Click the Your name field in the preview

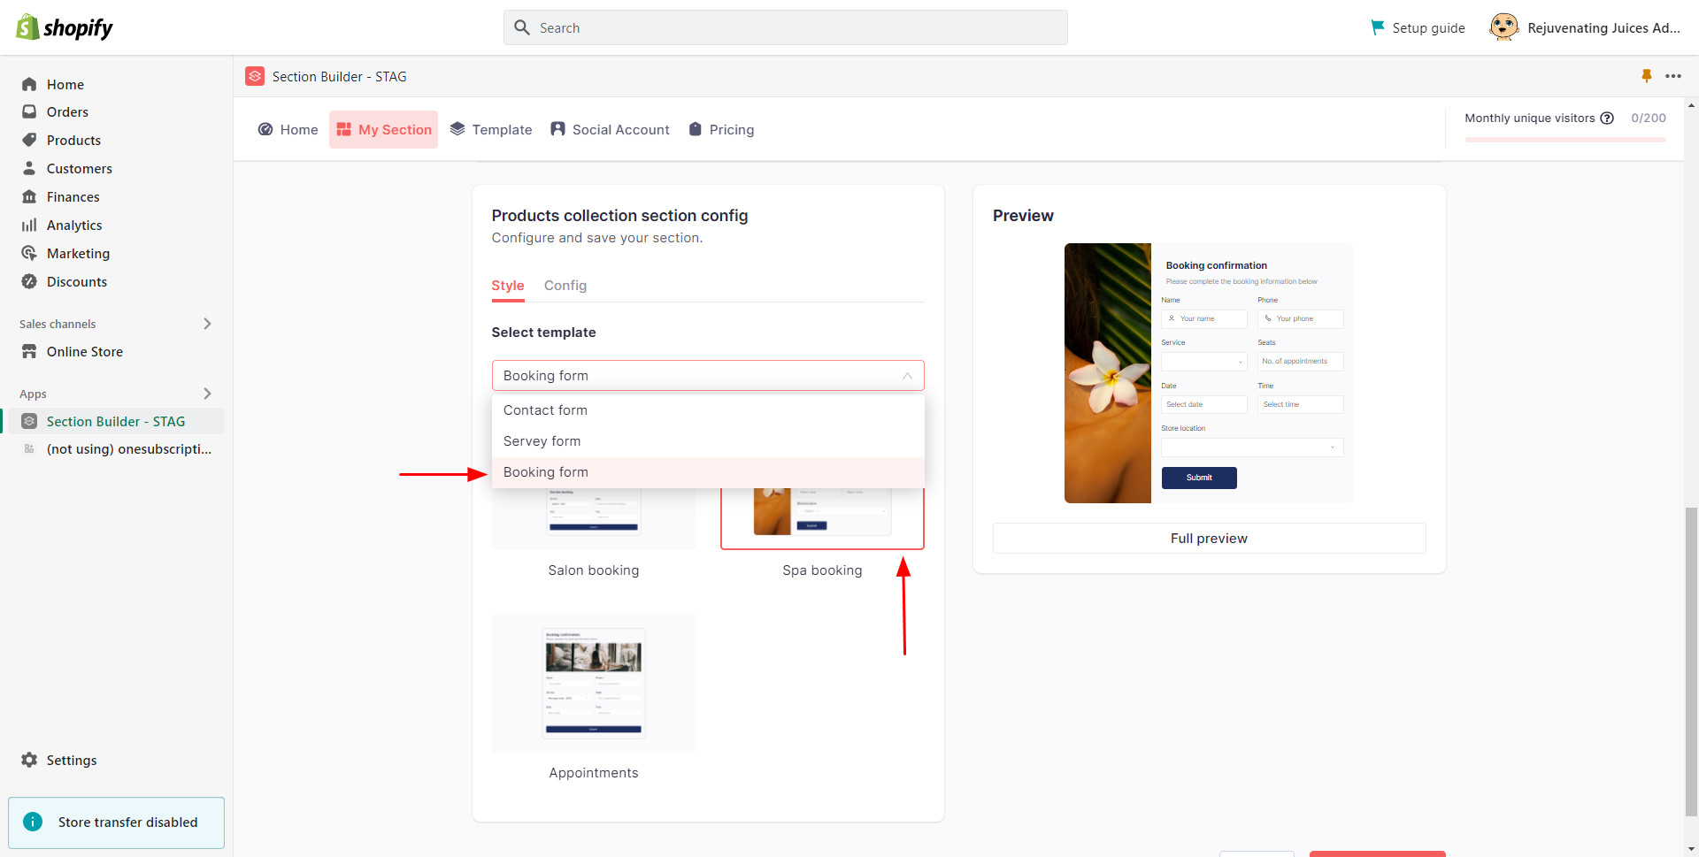pos(1204,319)
